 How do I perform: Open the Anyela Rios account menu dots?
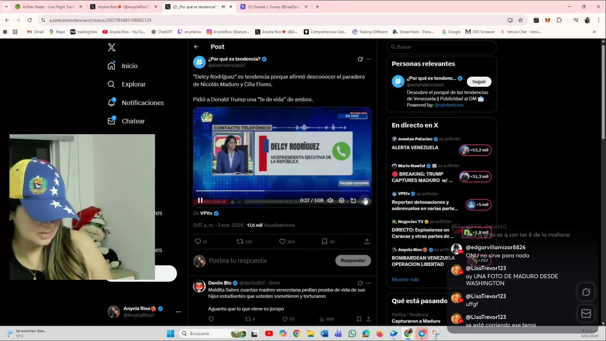(x=178, y=312)
